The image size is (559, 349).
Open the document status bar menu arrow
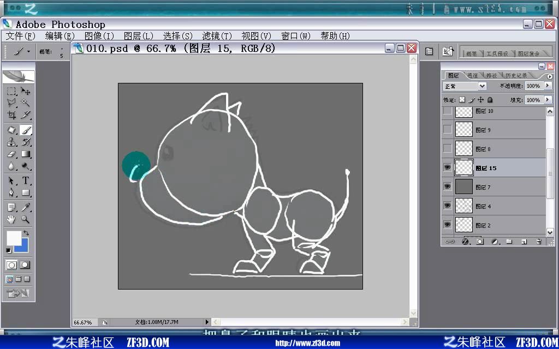coord(207,322)
